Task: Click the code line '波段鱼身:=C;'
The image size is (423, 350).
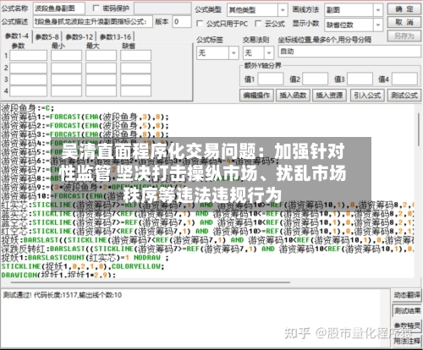Action: 27,108
